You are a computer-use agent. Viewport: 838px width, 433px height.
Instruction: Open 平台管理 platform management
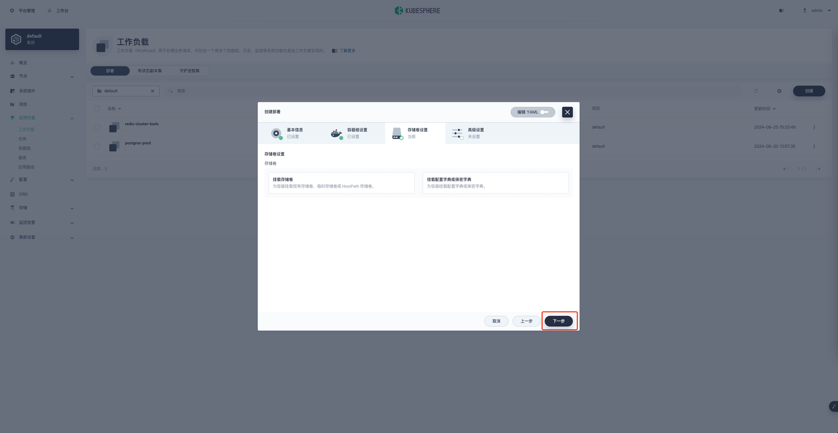coord(22,11)
